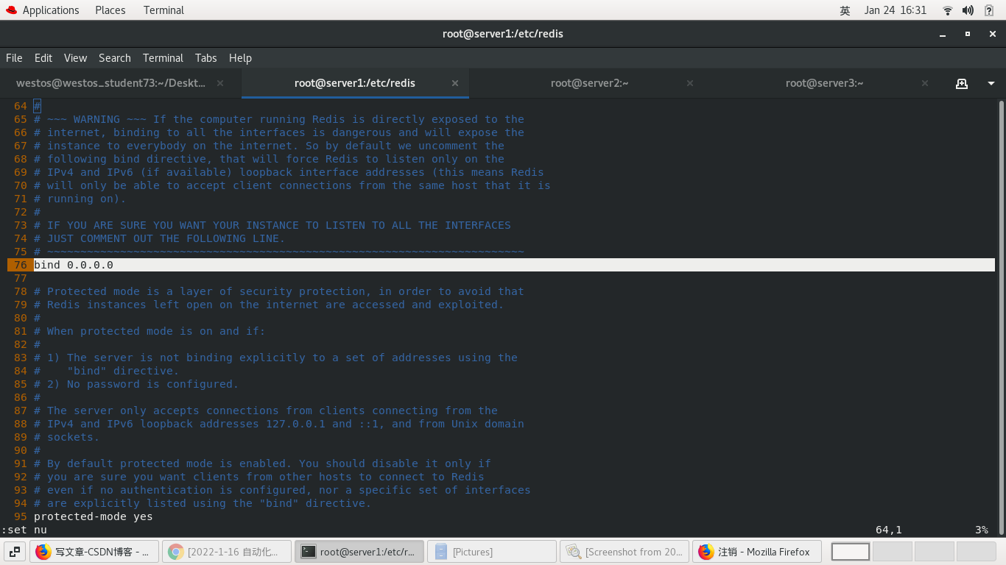The height and width of the screenshot is (565, 1006).
Task: Switch to the root@server2:~ tab
Action: (x=589, y=83)
